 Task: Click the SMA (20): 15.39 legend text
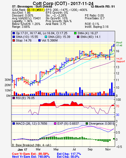point(59,37)
